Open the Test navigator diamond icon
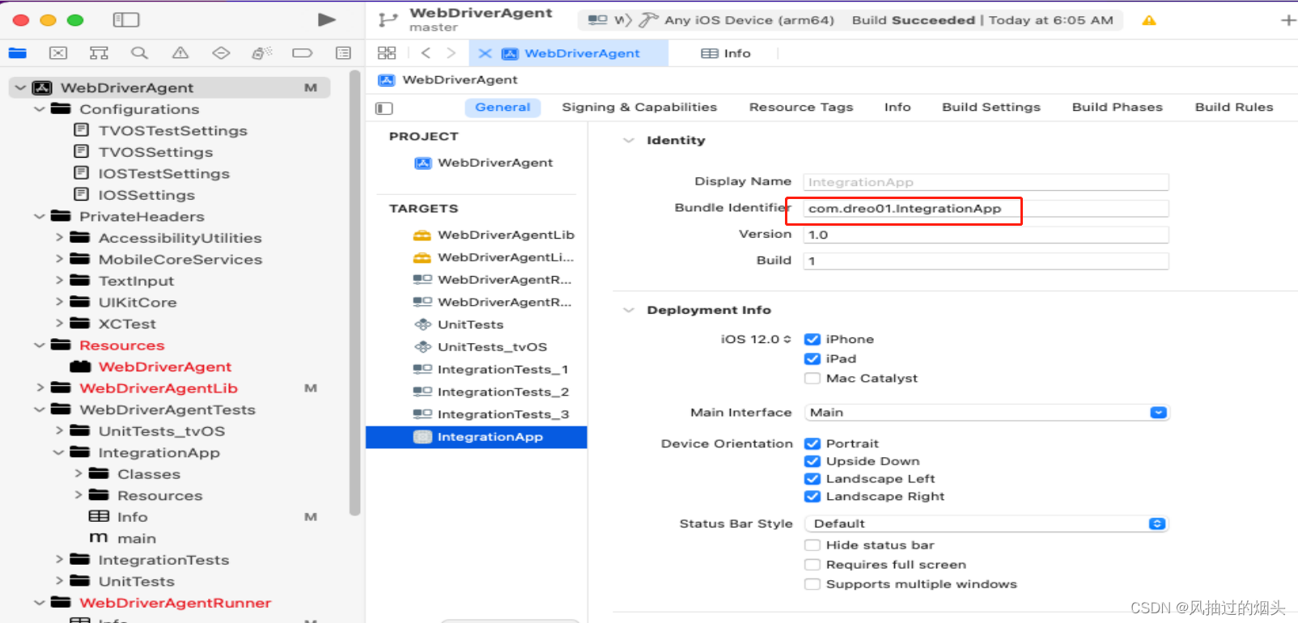Viewport: 1298px width, 623px height. [221, 53]
